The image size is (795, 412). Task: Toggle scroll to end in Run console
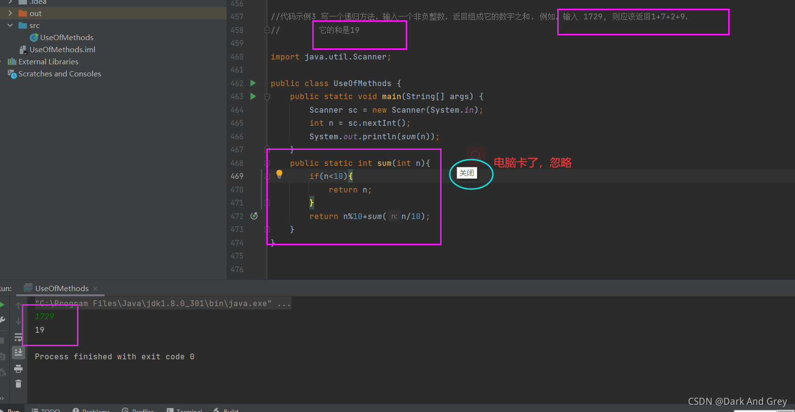tap(18, 352)
